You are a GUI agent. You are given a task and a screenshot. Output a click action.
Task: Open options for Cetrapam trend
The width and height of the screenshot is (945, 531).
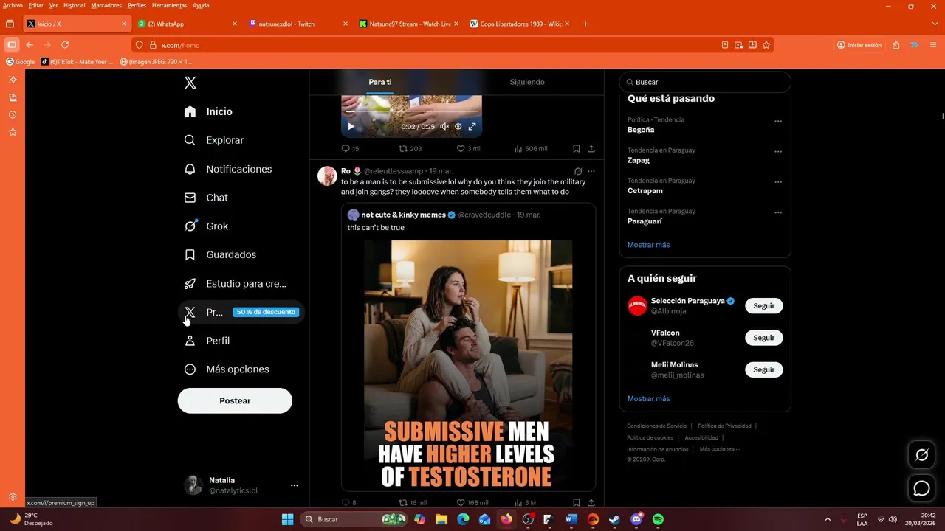point(778,182)
